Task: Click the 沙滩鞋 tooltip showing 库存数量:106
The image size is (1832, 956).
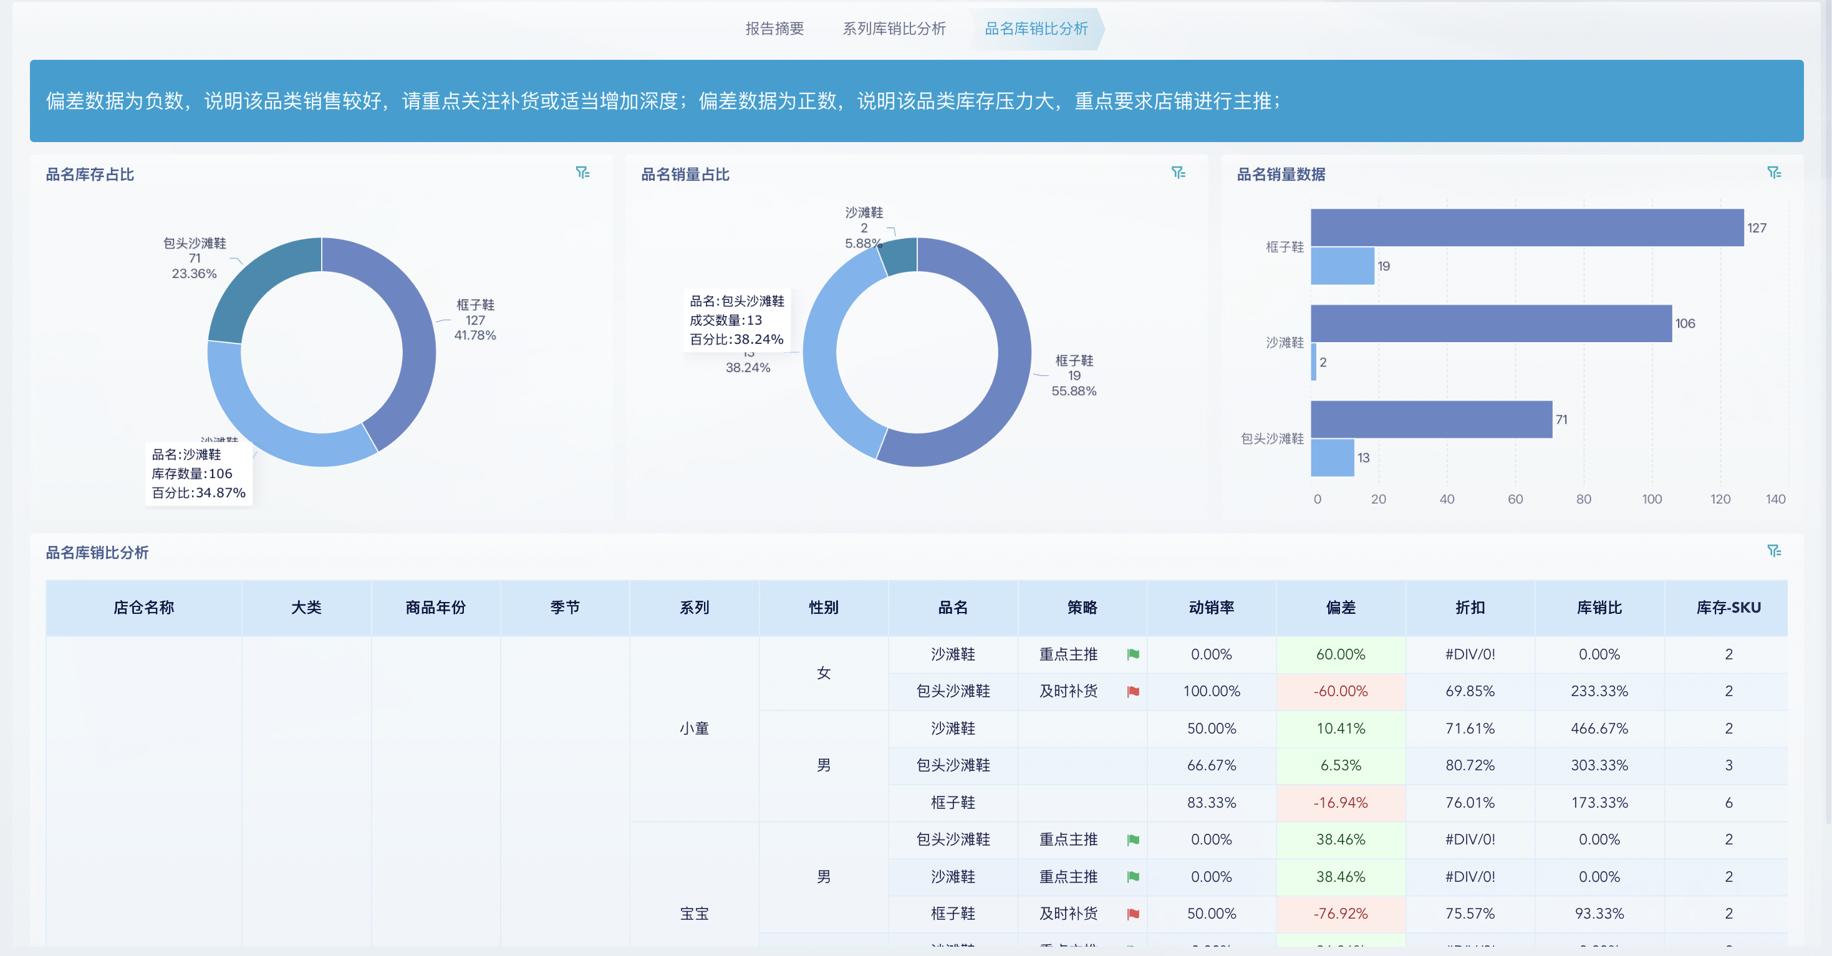Action: point(198,472)
